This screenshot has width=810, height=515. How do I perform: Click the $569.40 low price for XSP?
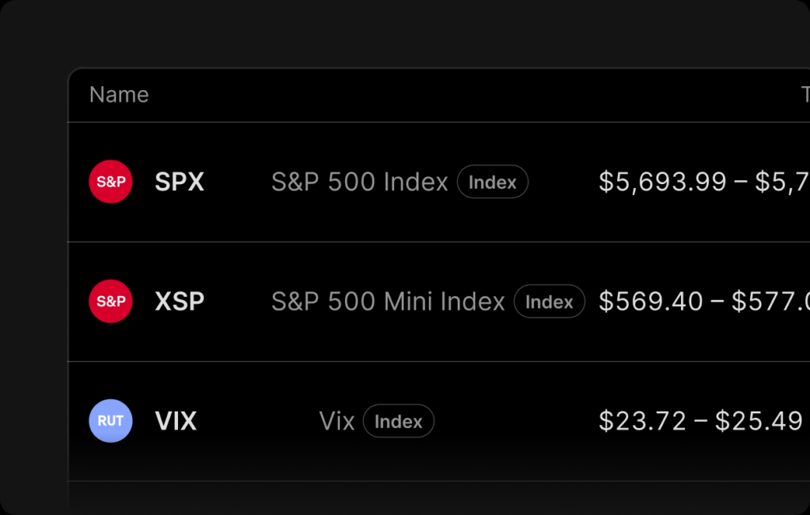click(651, 302)
